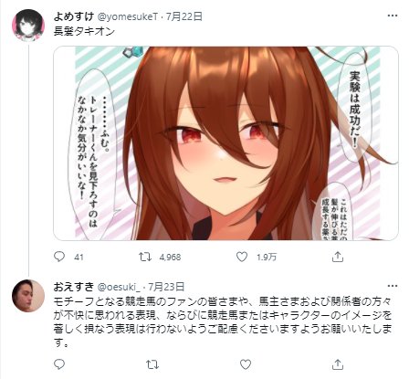Retweet the oesuki_ reply
Screen dimensions: 409x379
click(x=152, y=364)
